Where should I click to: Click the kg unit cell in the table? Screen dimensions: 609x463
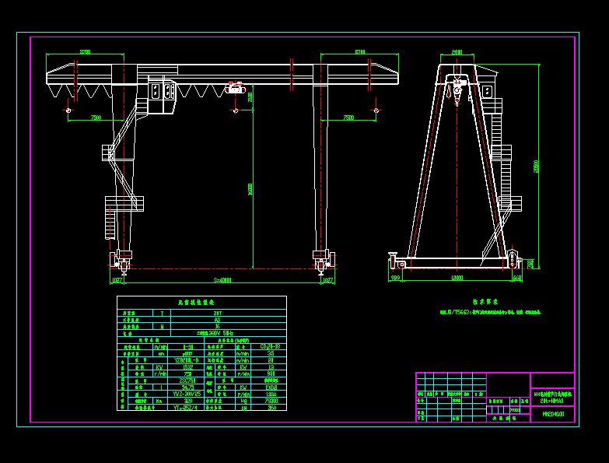tap(243, 401)
